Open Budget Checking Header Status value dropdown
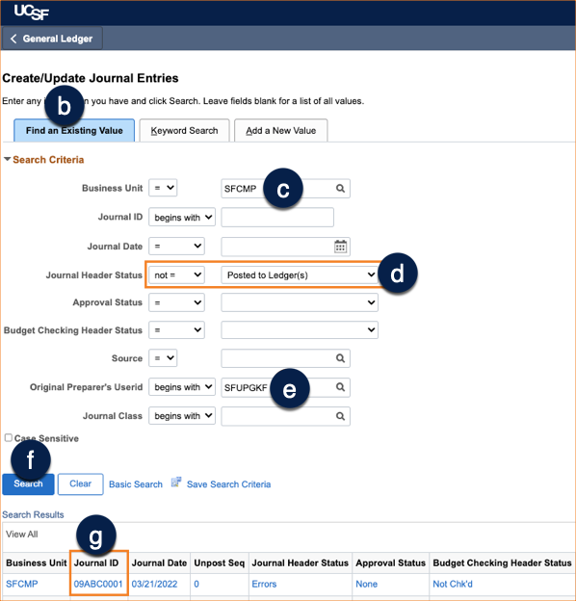Viewport: 576px width, 601px height. [x=300, y=330]
